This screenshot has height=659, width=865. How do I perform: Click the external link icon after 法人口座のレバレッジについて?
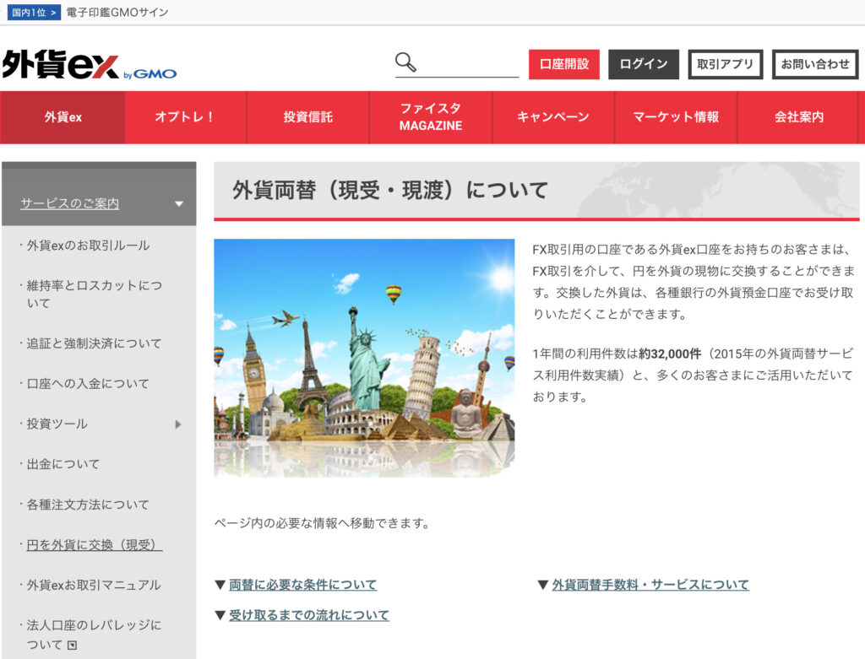point(73,645)
